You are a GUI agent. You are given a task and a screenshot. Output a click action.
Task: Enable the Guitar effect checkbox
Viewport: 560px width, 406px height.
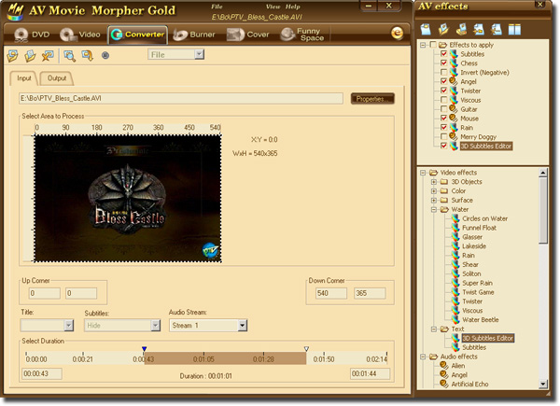click(x=443, y=109)
